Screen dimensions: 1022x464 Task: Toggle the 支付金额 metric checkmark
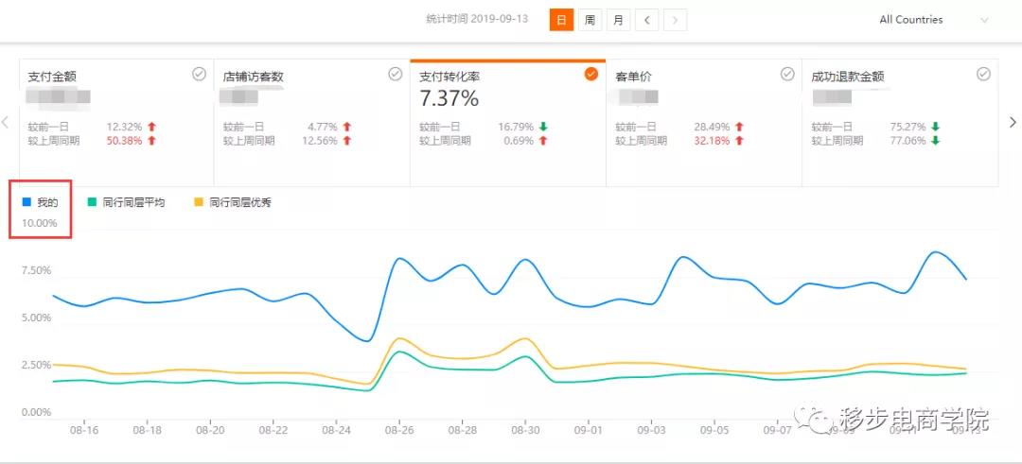pos(199,74)
